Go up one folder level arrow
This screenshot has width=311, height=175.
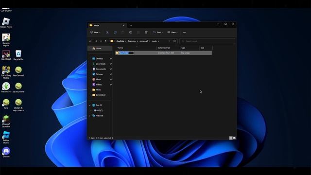[106, 41]
